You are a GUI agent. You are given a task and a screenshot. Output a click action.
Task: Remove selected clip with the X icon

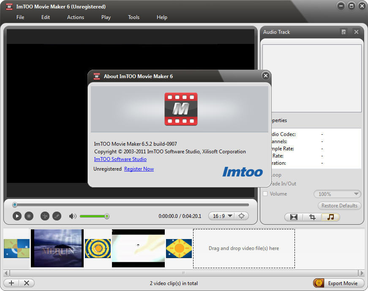[27, 283]
